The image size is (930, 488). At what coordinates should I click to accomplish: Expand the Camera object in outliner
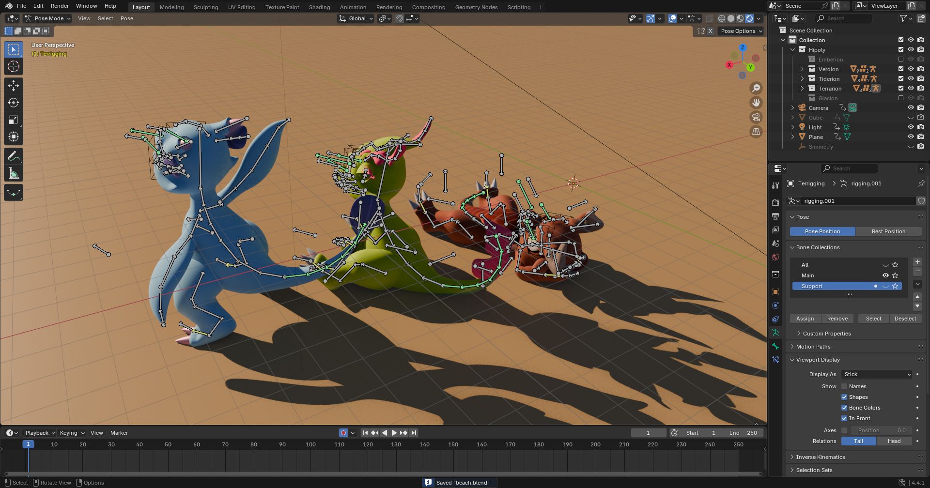(792, 107)
